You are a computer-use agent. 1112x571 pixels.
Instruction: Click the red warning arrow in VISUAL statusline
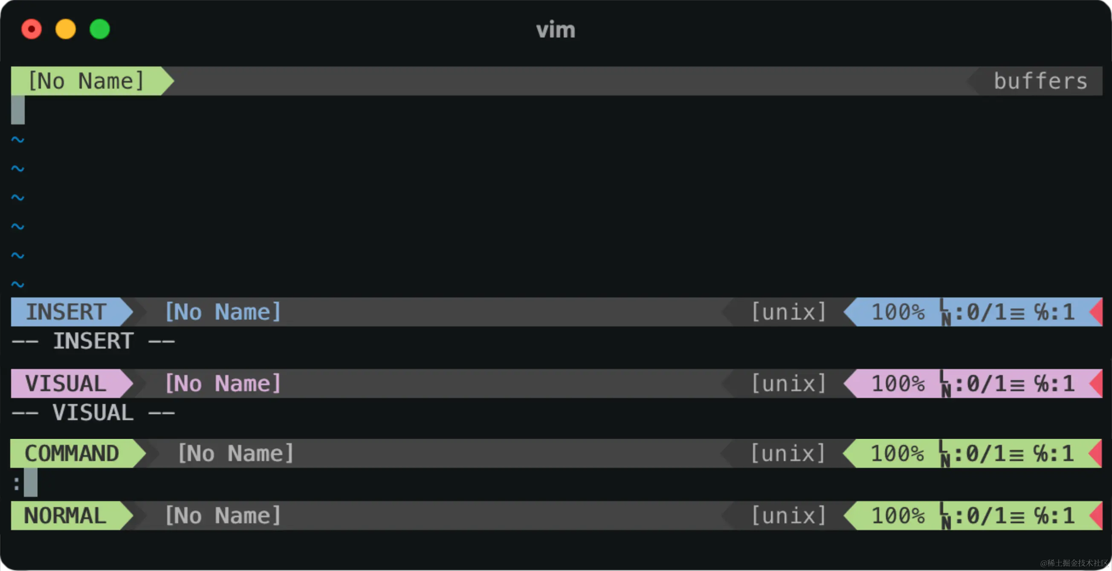point(1097,384)
